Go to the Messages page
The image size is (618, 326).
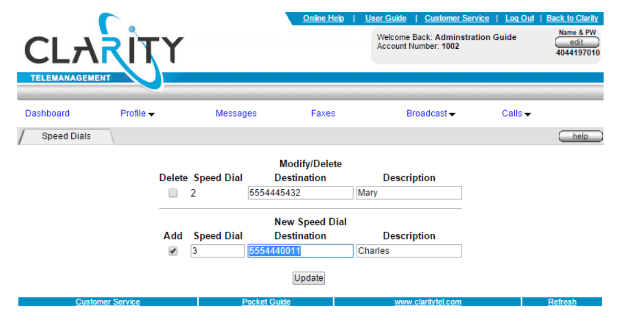point(236,114)
